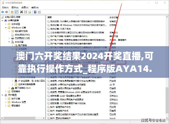The height and width of the screenshot is (124, 169).
Task: Select policy 域控制器: 允许服务器操作者计划任务
Action: [x=68, y=104]
